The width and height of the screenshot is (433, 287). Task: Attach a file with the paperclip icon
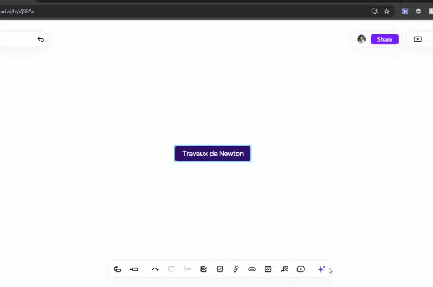(x=236, y=269)
